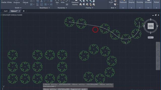Viewport: 161px width, 90px height.
Task: Open the Pomůcky ribbon panel
Action: (x=140, y=4)
